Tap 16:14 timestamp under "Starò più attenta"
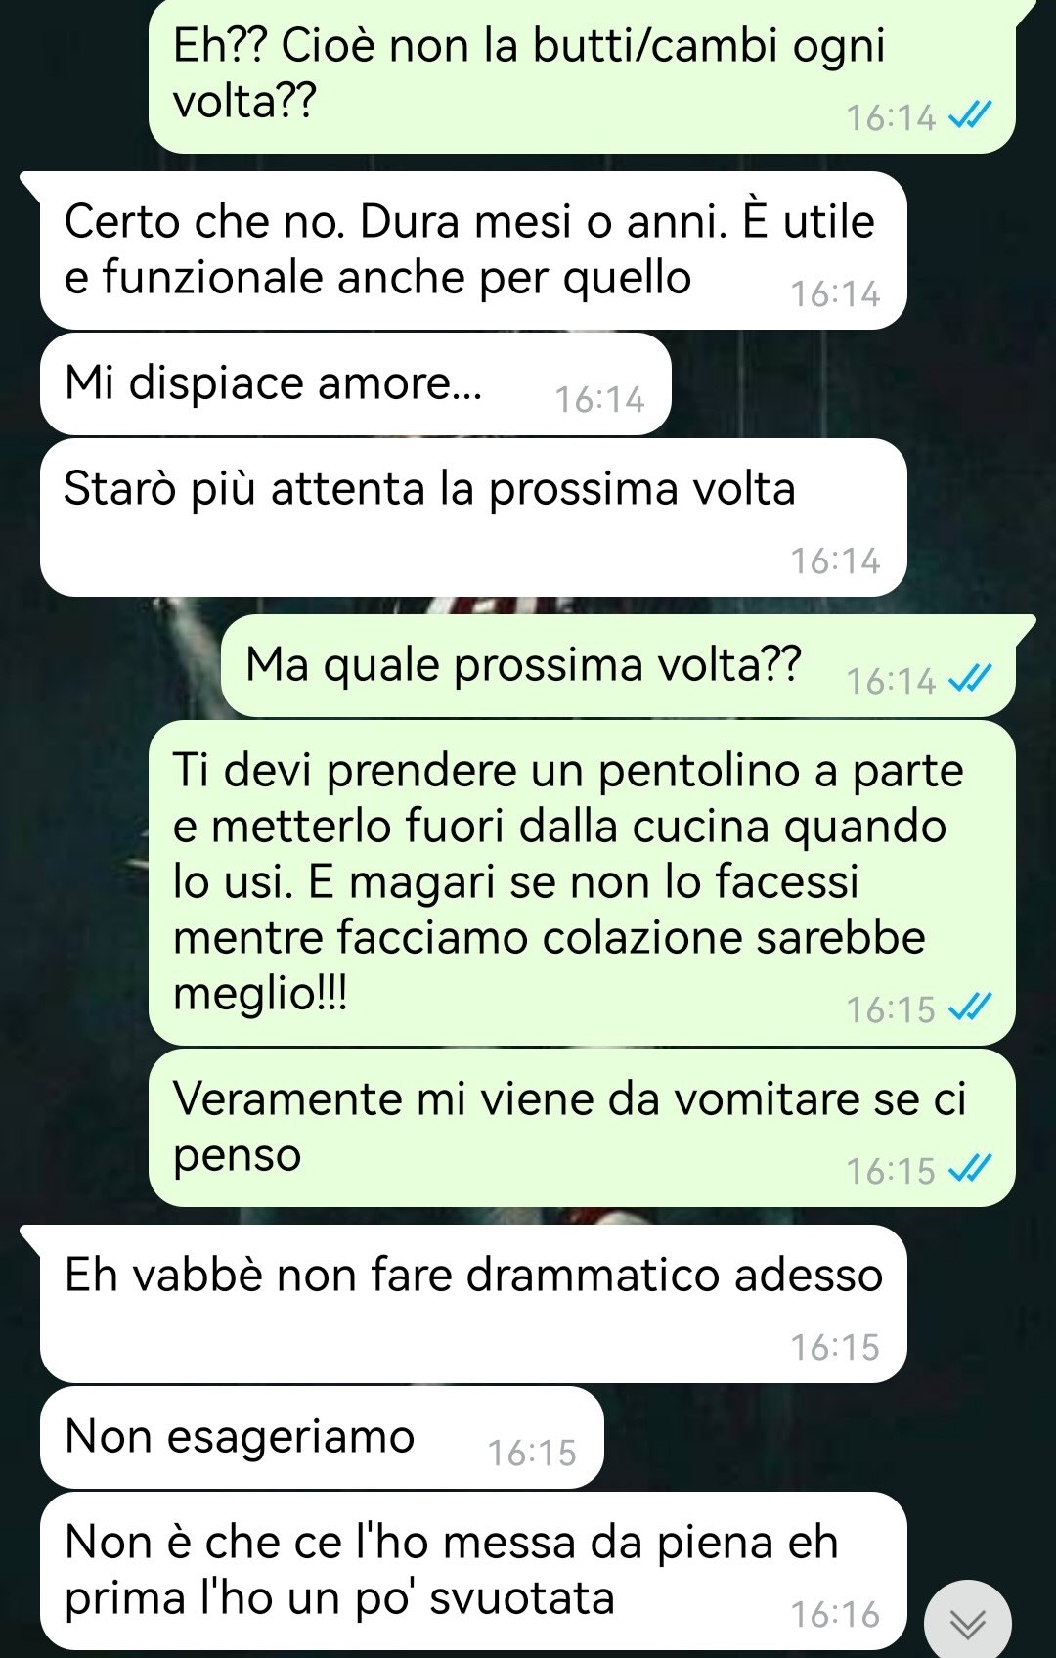The height and width of the screenshot is (1658, 1056). pos(835,561)
